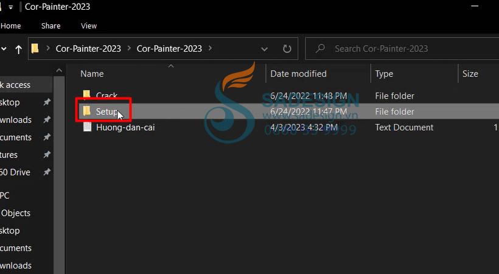Viewport: 499px width, 274px height.
Task: Expand the recent locations dropdown arrow
Action: [x=4, y=49]
